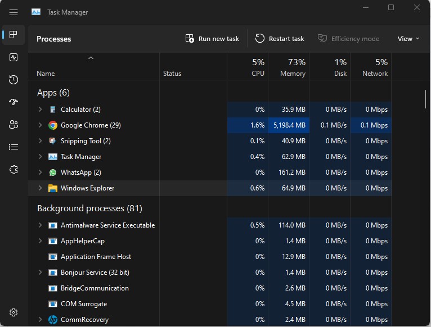
Task: Sort processes by Name column
Action: [x=93, y=66]
